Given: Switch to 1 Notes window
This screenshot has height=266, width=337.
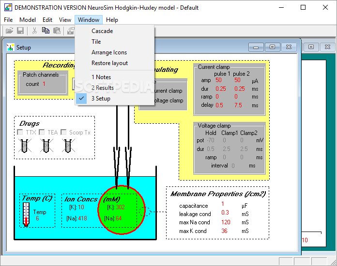Looking at the screenshot, I should pos(115,77).
